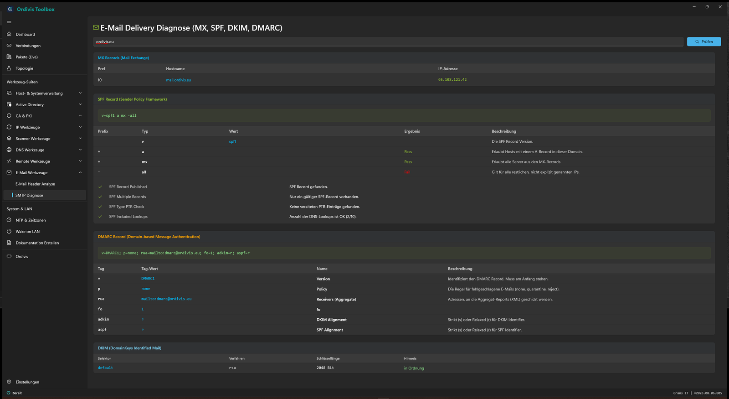Toggle the hamburger menu icon

click(9, 22)
